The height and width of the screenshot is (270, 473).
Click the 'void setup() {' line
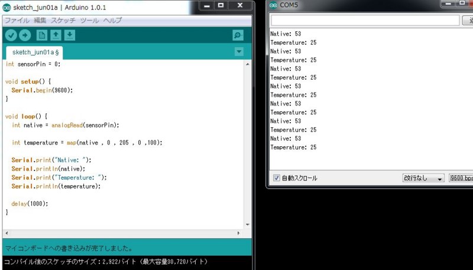(28, 81)
